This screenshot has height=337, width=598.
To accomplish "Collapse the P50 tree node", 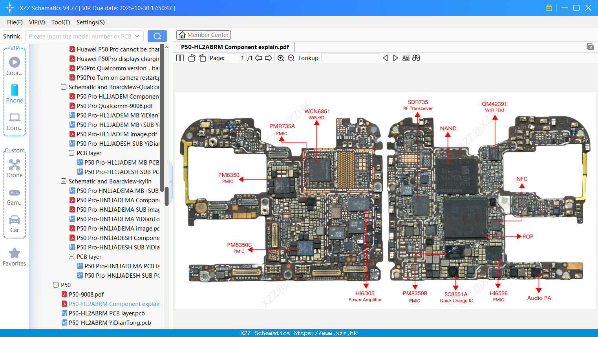I will [56, 285].
